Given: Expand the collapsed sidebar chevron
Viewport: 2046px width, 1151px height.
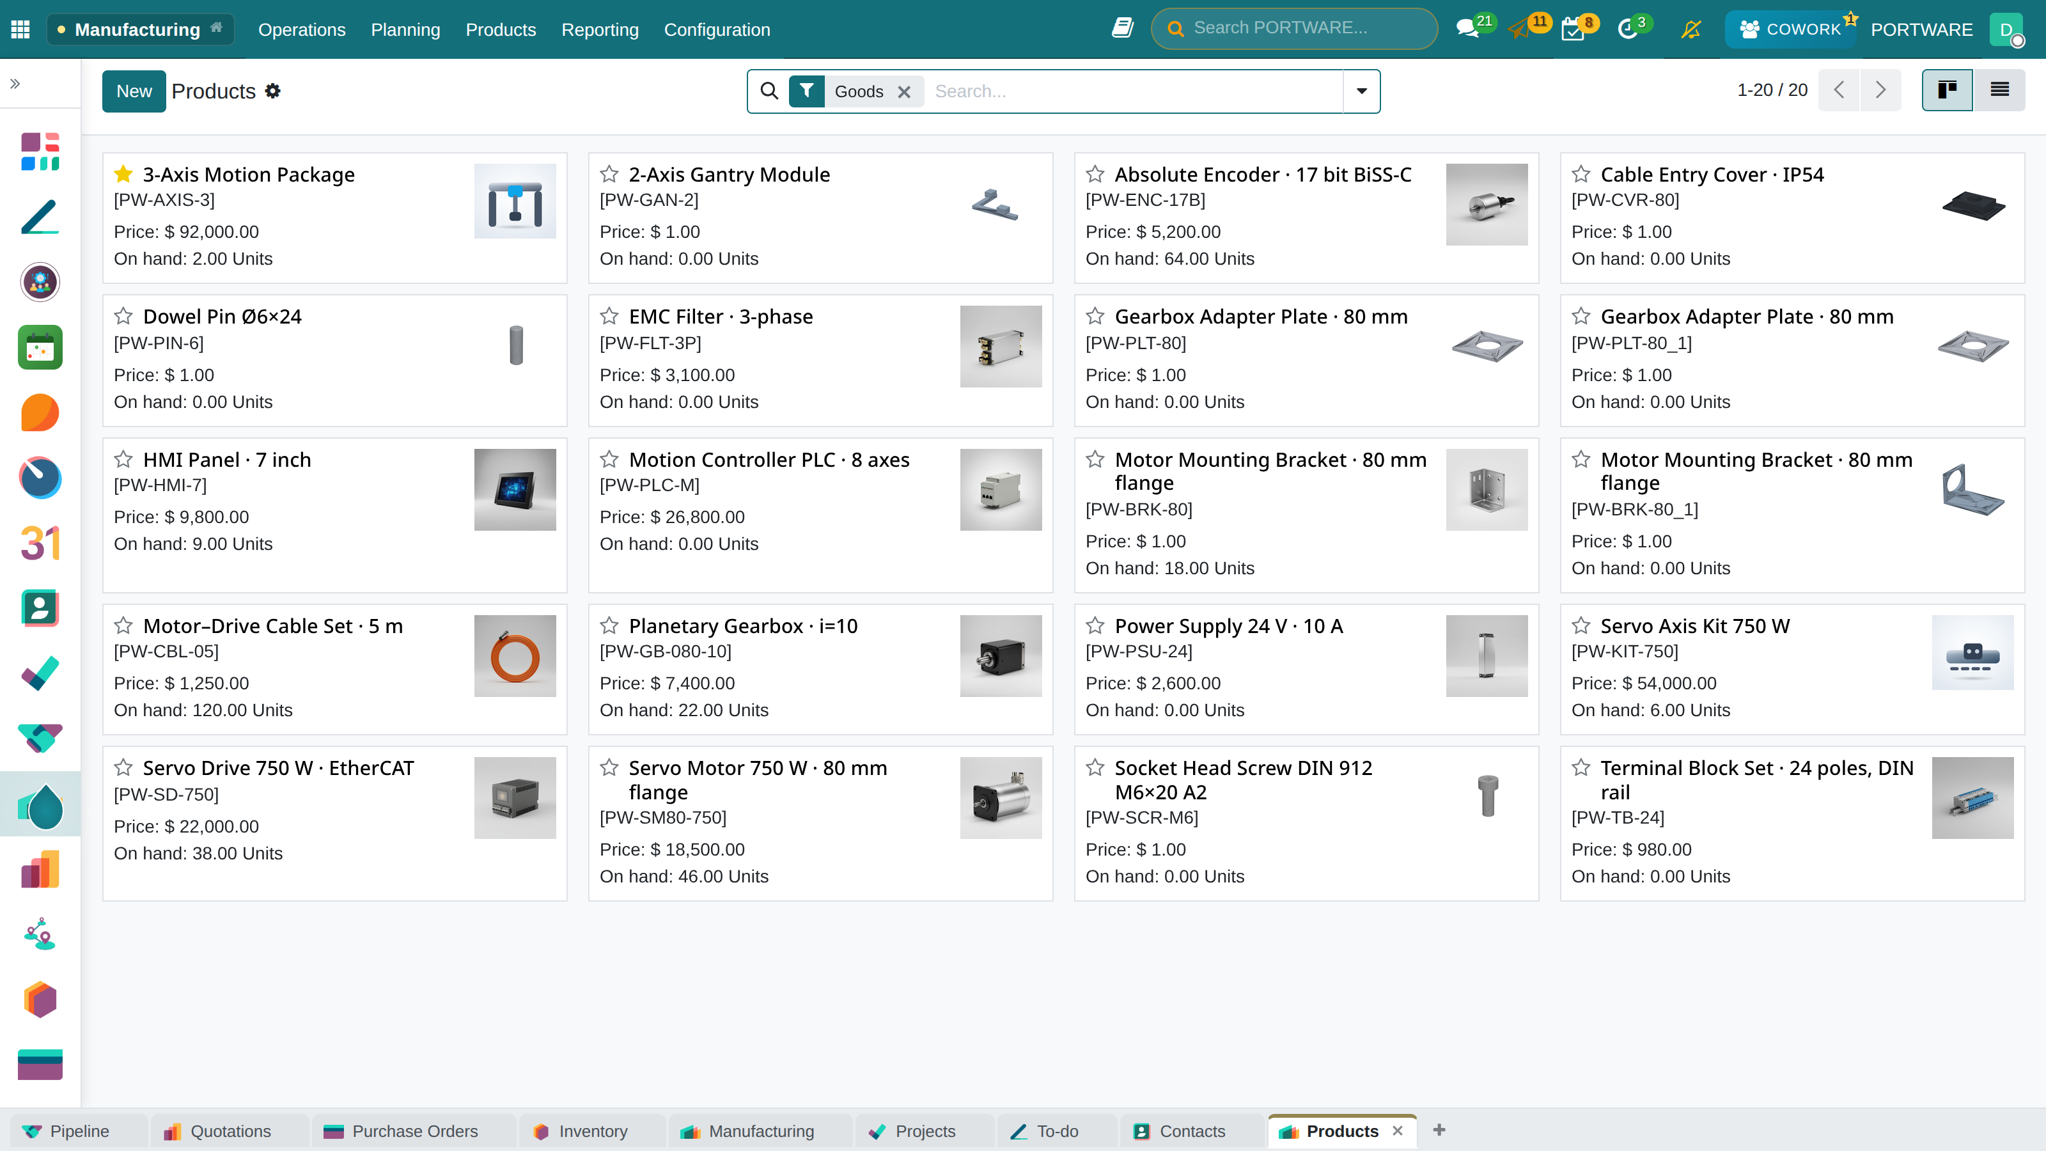Looking at the screenshot, I should tap(15, 83).
